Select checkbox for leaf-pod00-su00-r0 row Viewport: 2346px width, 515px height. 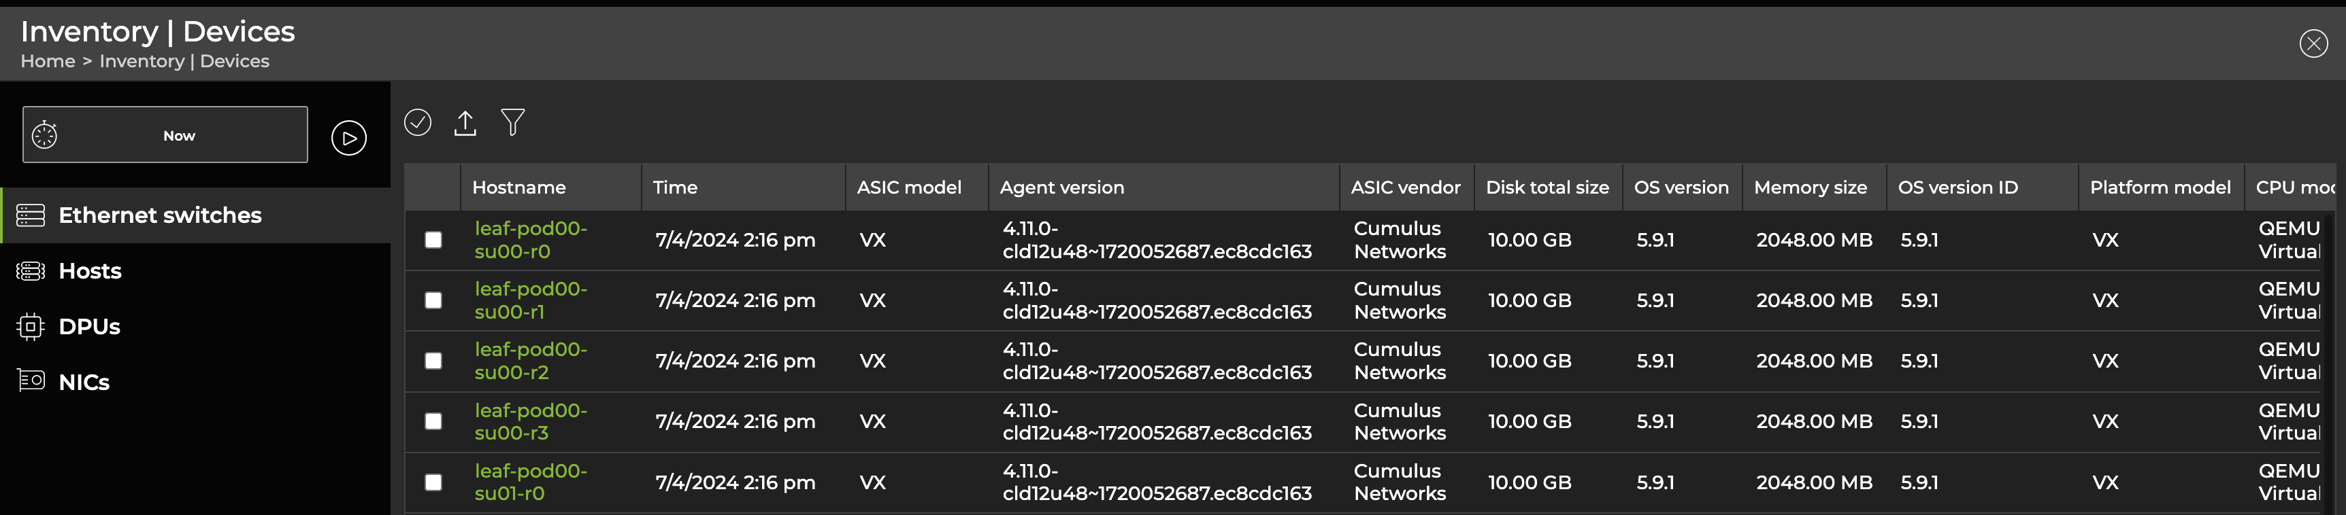(x=433, y=241)
